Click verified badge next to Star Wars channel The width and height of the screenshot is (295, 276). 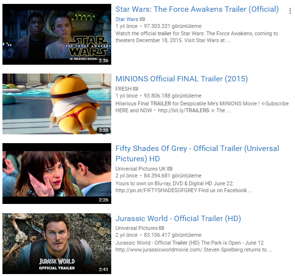point(143,19)
